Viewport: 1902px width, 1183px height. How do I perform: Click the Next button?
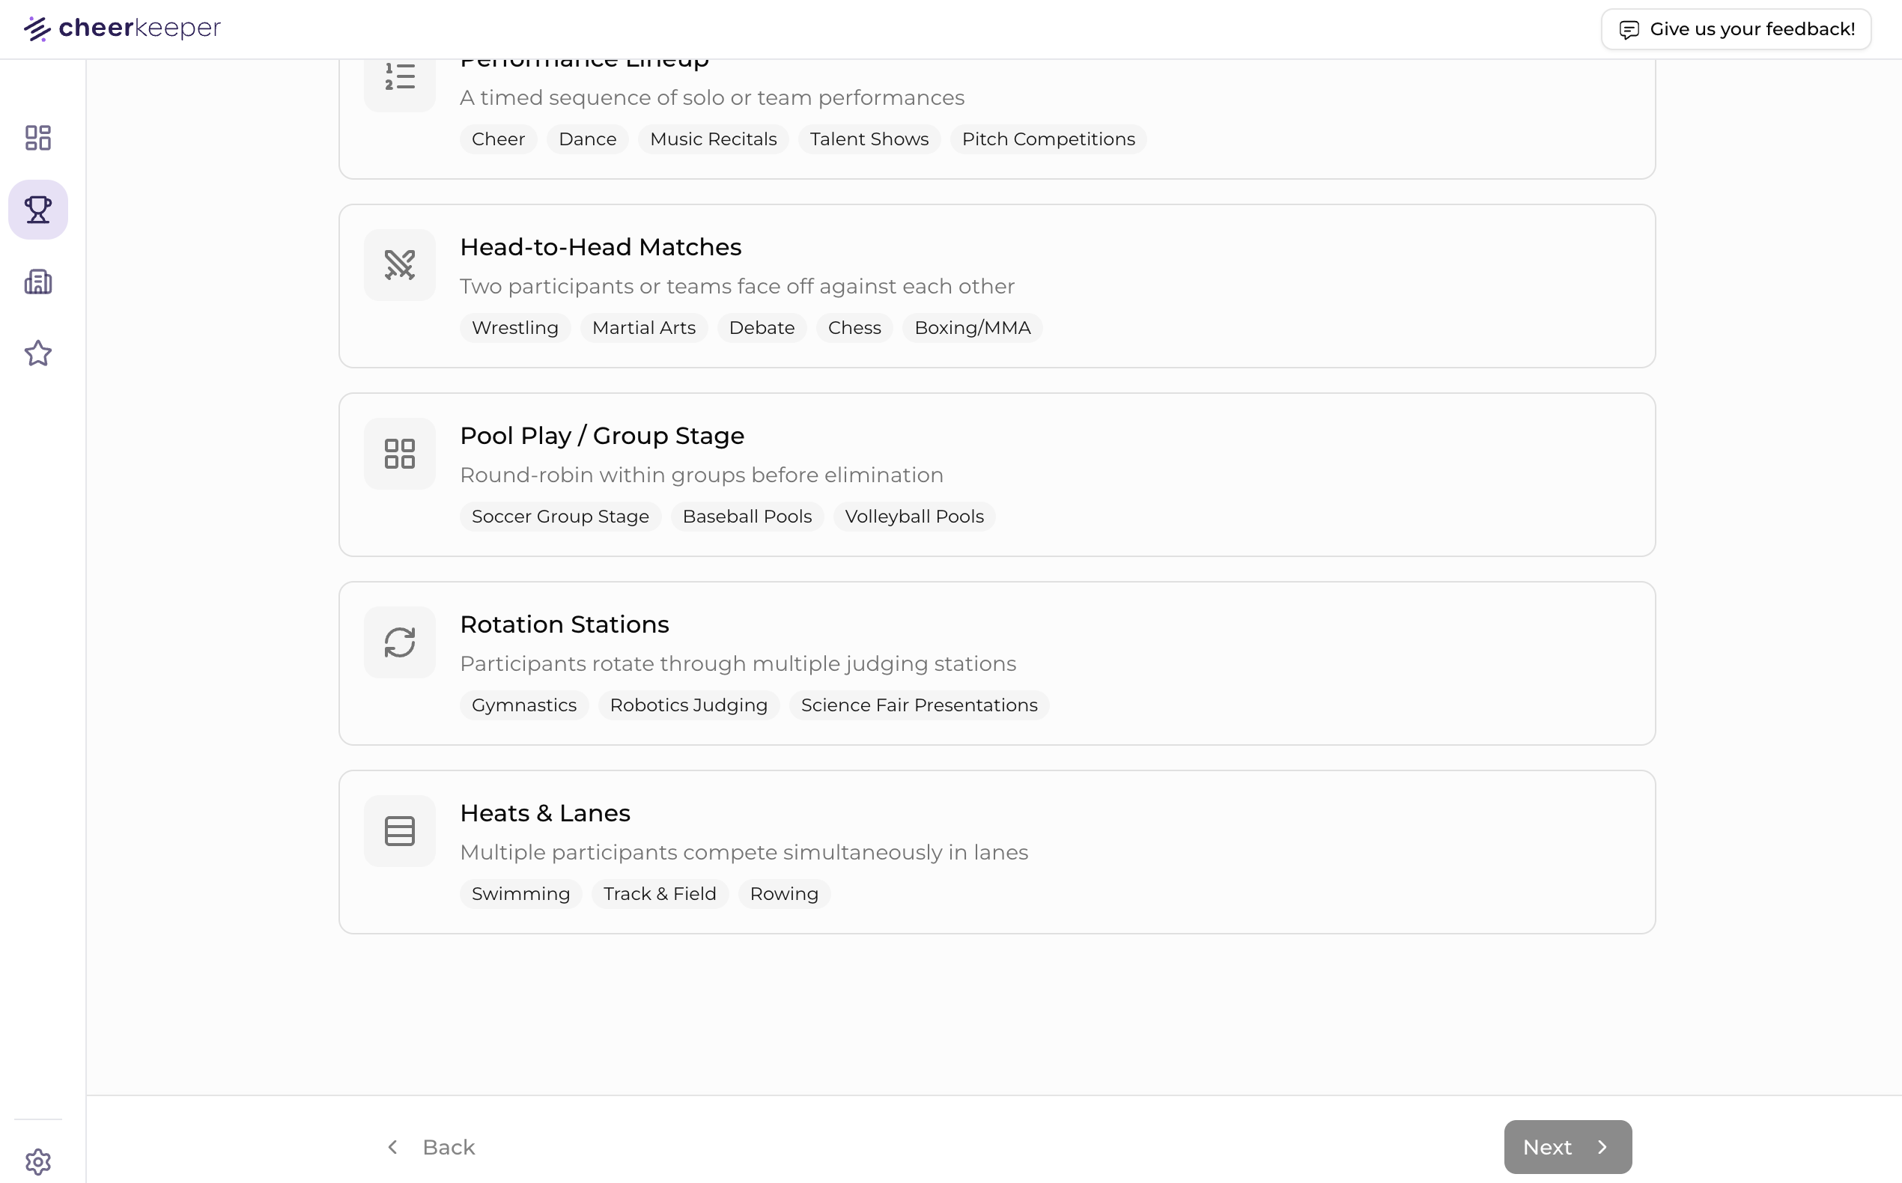[1567, 1147]
